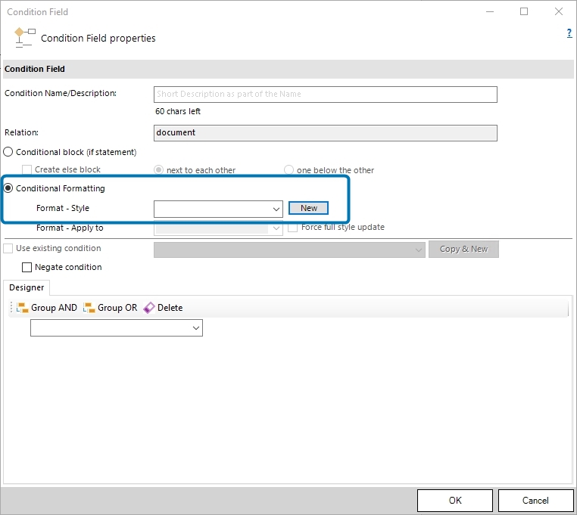Maximize the Condition Field window
Viewport: 577px width, 515px height.
pyautogui.click(x=524, y=12)
